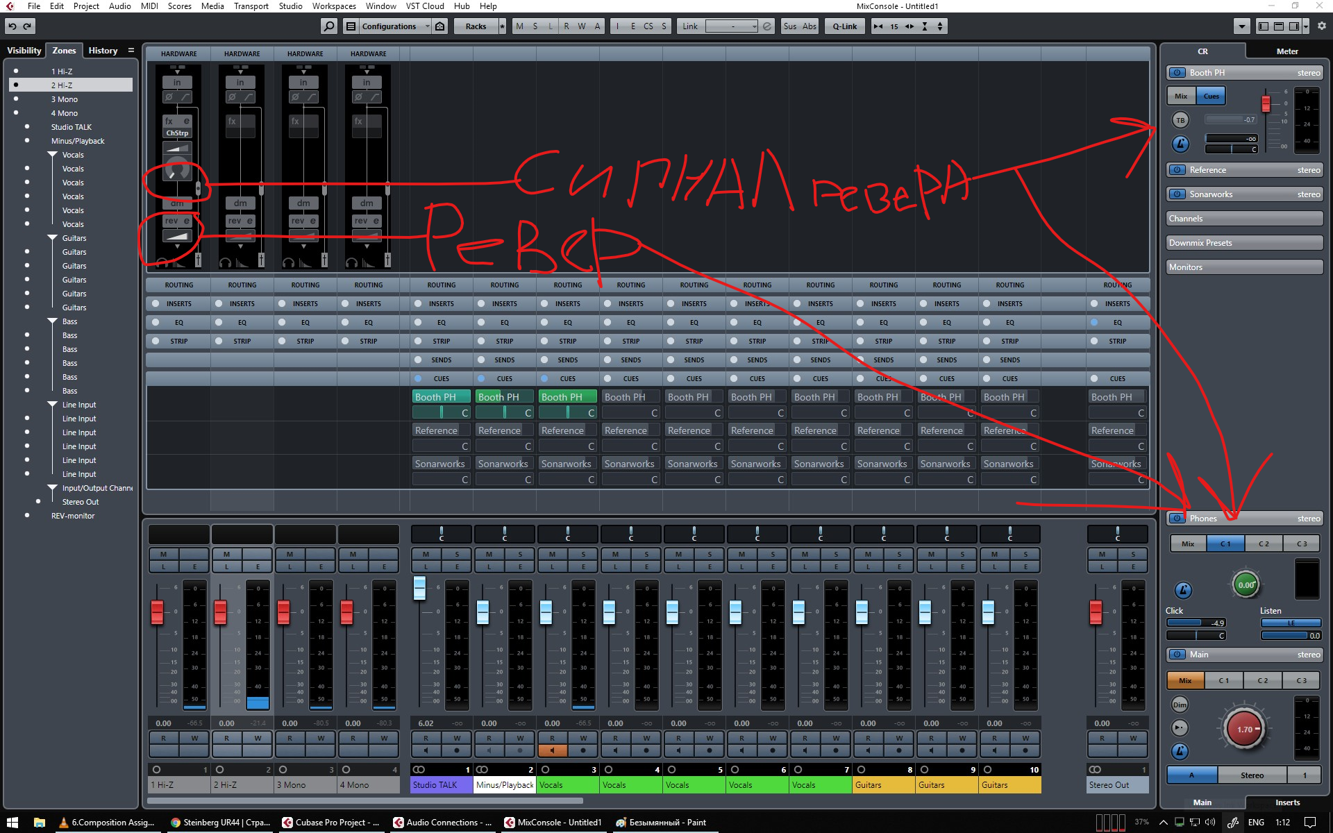Switch to the Meter tab

tap(1286, 51)
